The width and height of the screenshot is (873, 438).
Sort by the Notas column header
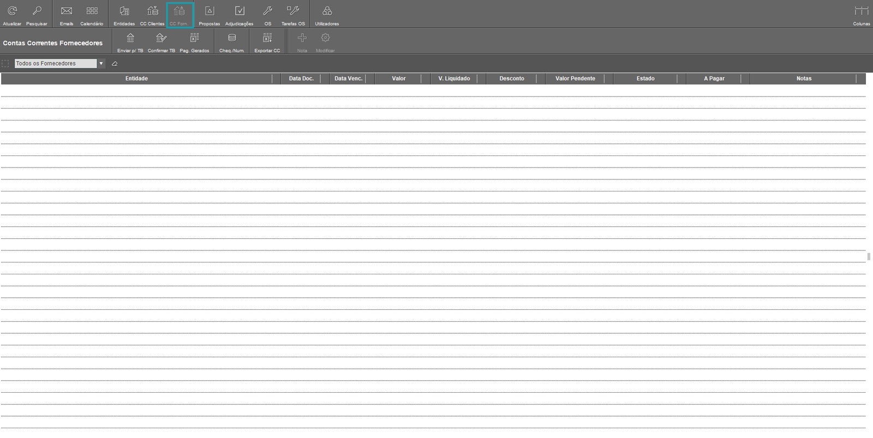[x=804, y=79]
